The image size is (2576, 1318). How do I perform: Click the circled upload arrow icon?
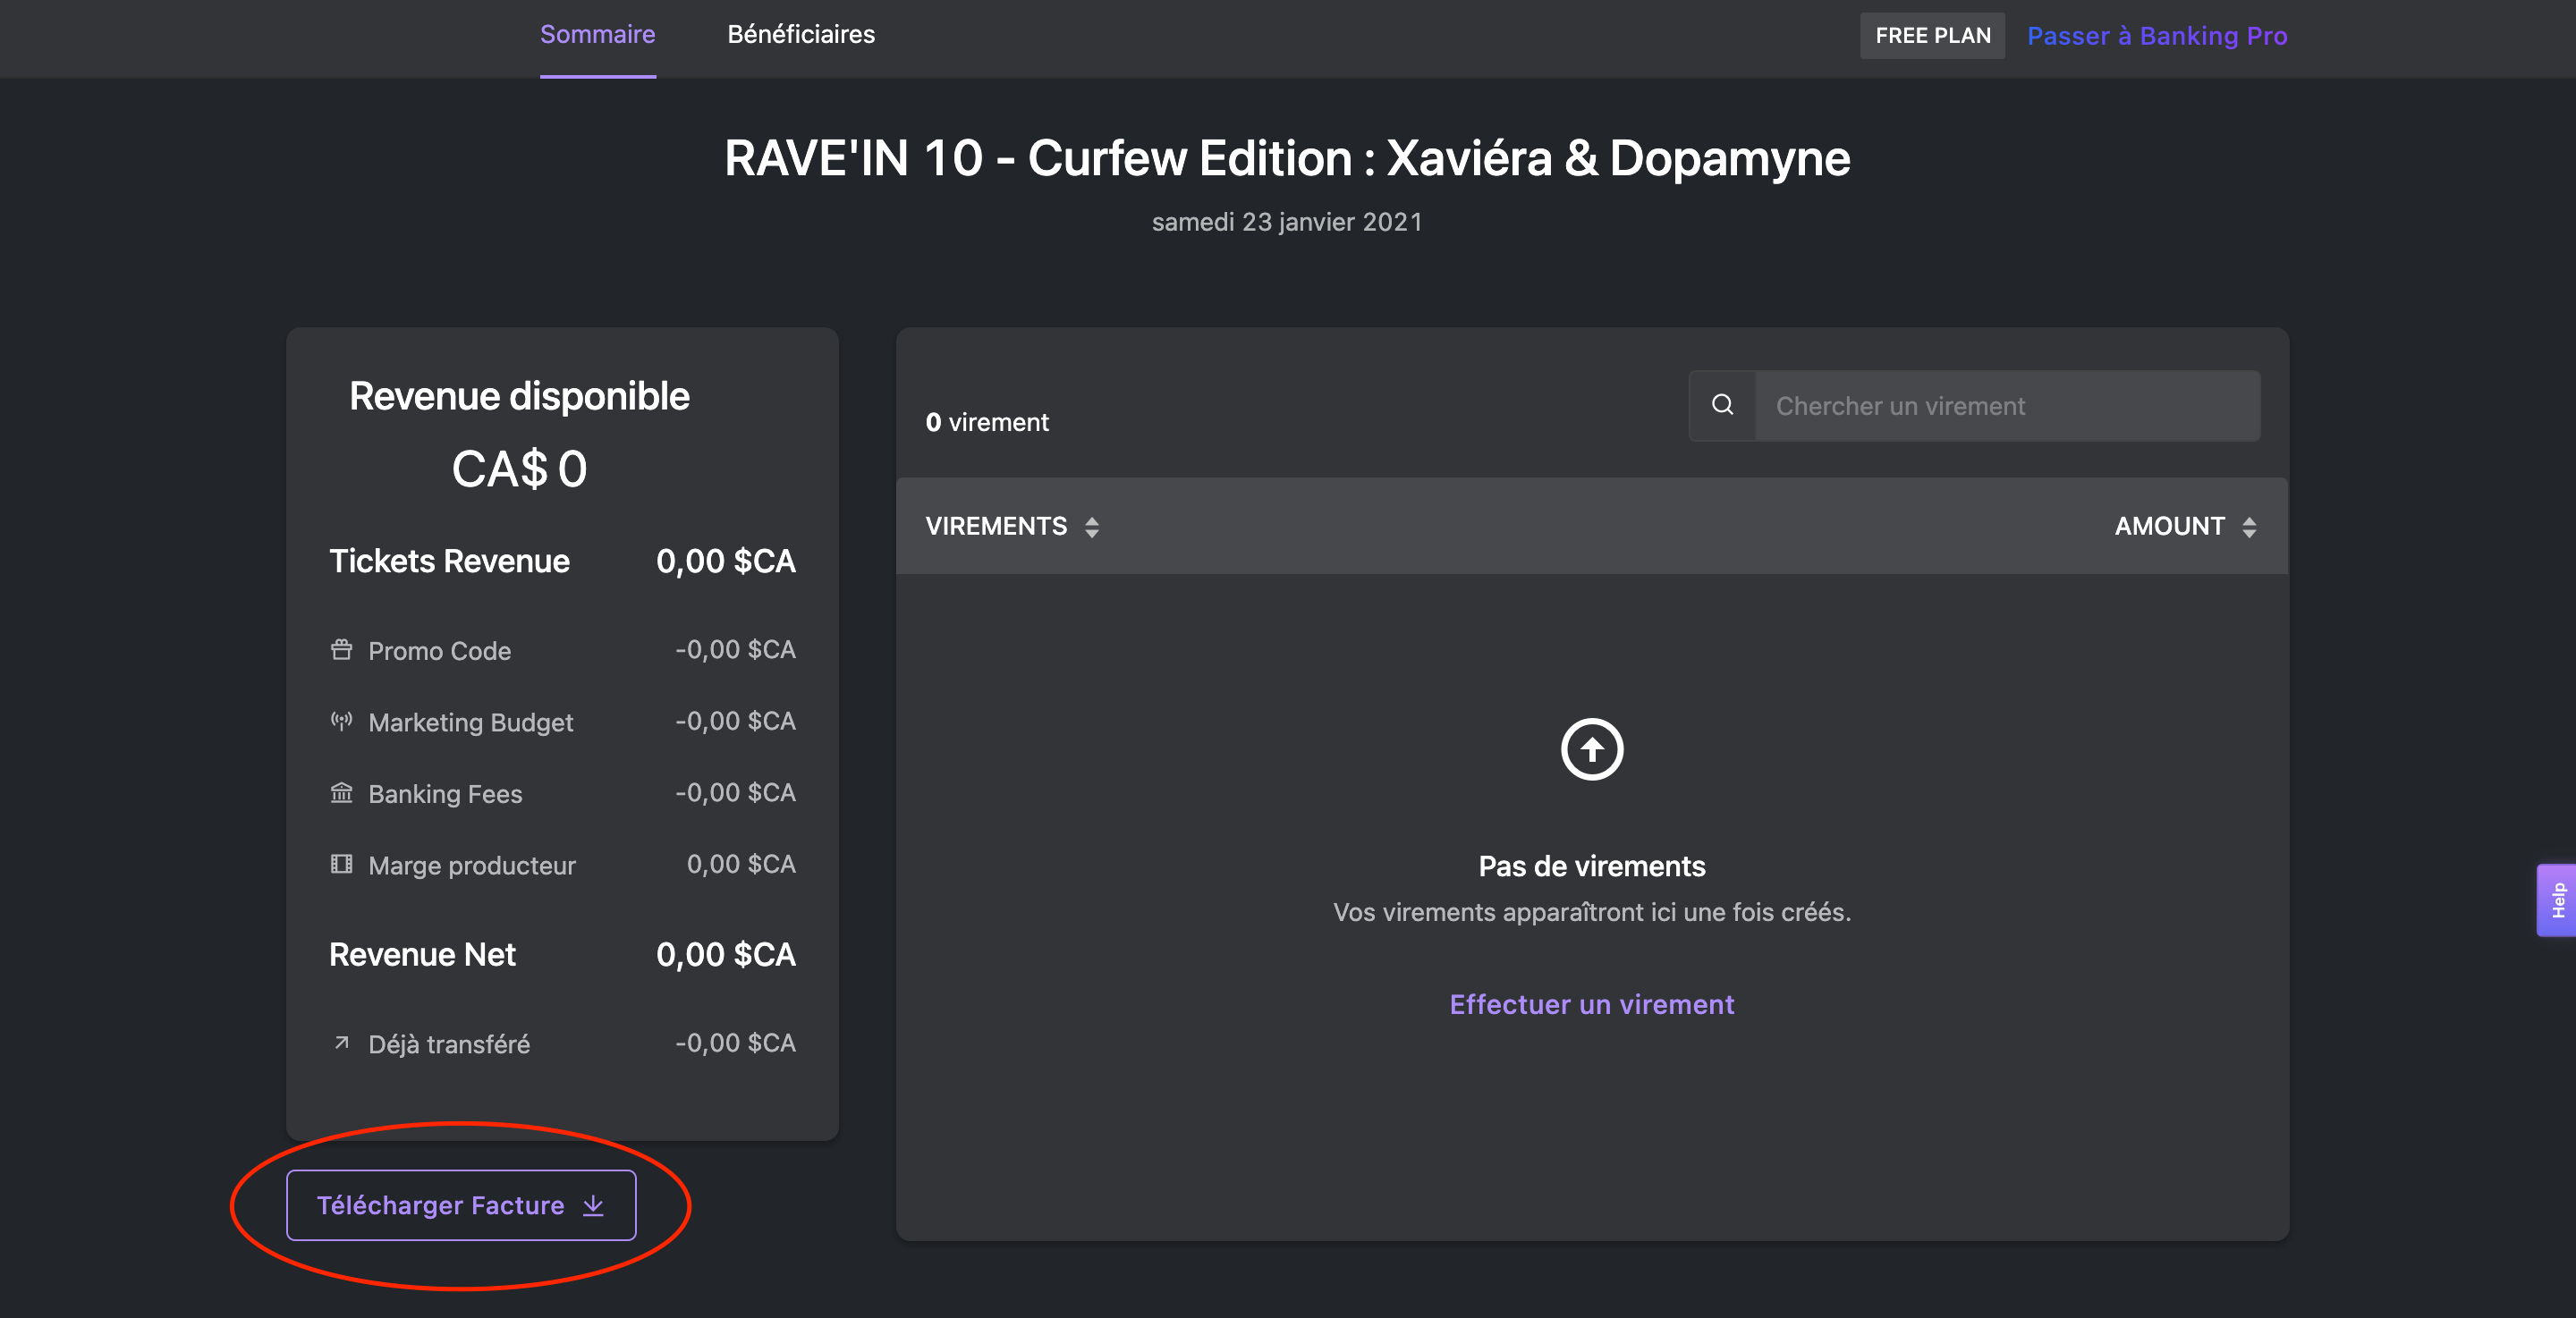1591,749
